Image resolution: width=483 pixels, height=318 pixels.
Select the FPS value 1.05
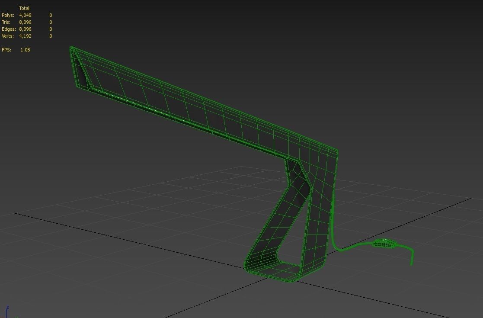pyautogui.click(x=25, y=50)
